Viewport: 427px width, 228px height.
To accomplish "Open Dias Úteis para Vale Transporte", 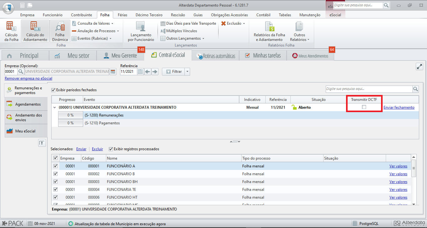I will pyautogui.click(x=188, y=23).
